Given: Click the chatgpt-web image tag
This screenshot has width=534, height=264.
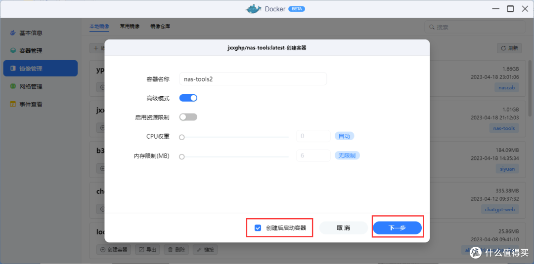Looking at the screenshot, I should click(x=500, y=209).
